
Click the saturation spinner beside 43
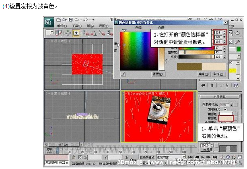(224, 52)
